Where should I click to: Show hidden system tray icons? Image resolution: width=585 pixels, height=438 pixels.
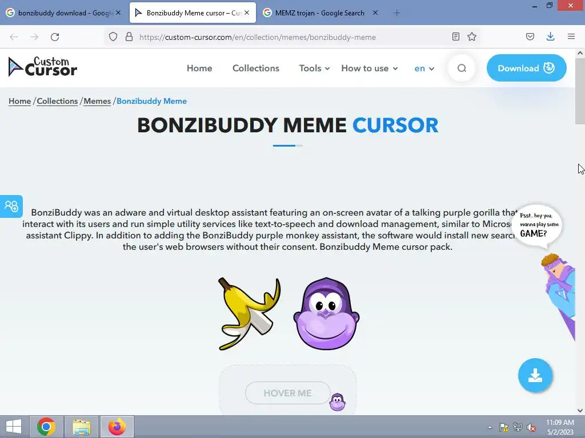pyautogui.click(x=490, y=427)
